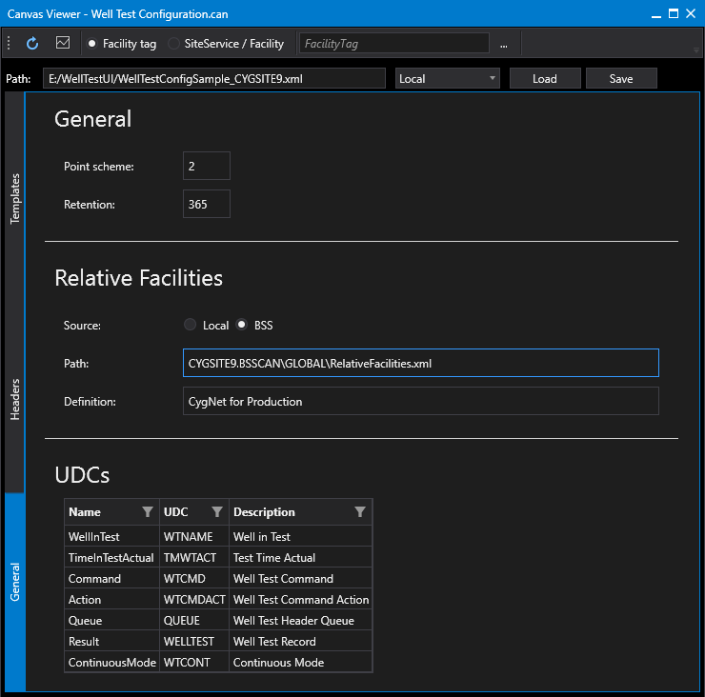Click the Retention input field

(207, 204)
